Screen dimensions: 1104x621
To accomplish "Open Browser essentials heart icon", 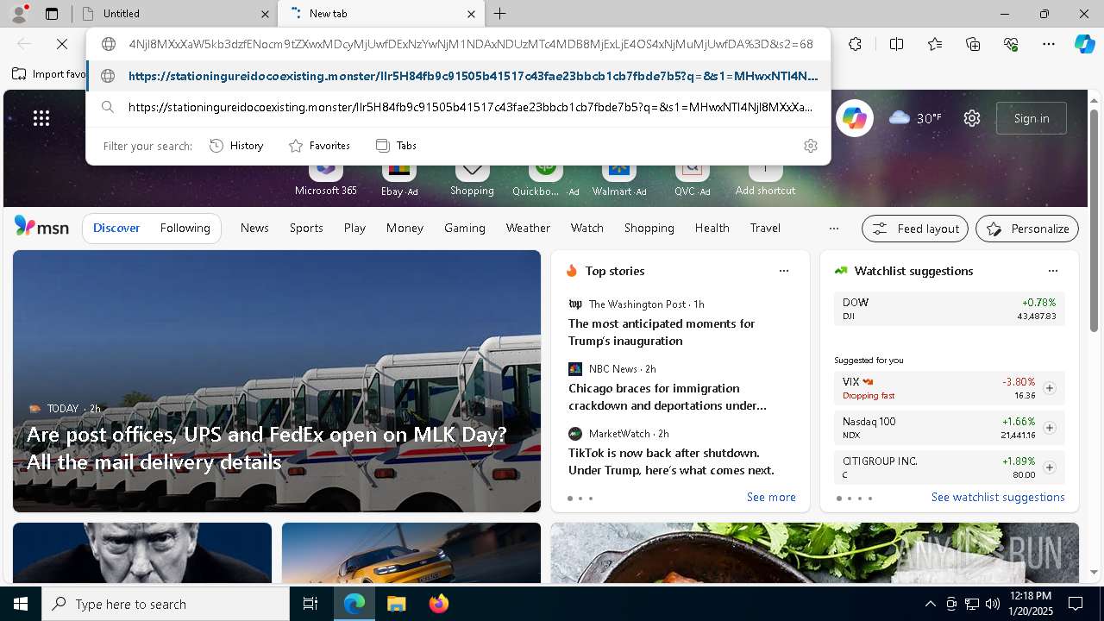I will click(x=1011, y=44).
